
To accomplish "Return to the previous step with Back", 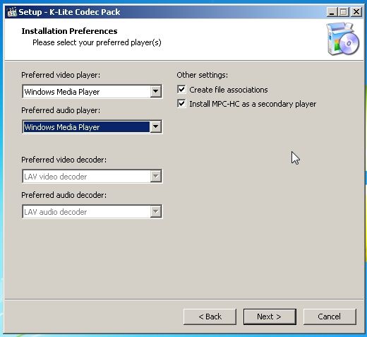I will tap(210, 317).
